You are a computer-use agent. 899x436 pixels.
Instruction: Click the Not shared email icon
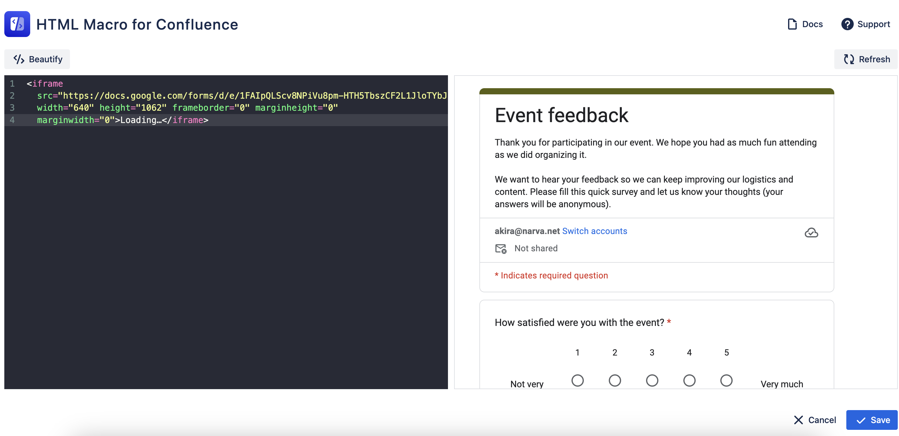pyautogui.click(x=500, y=249)
